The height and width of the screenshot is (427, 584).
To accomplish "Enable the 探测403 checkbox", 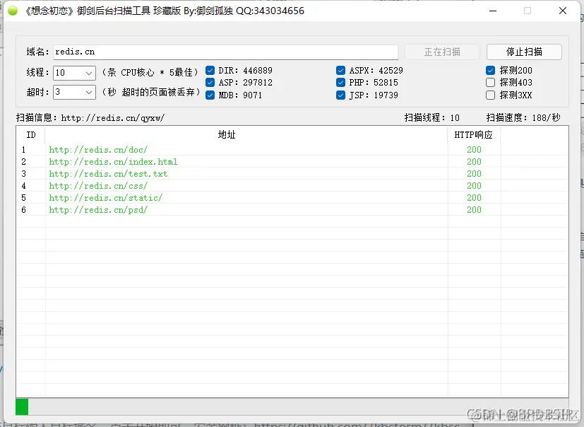I will point(491,83).
